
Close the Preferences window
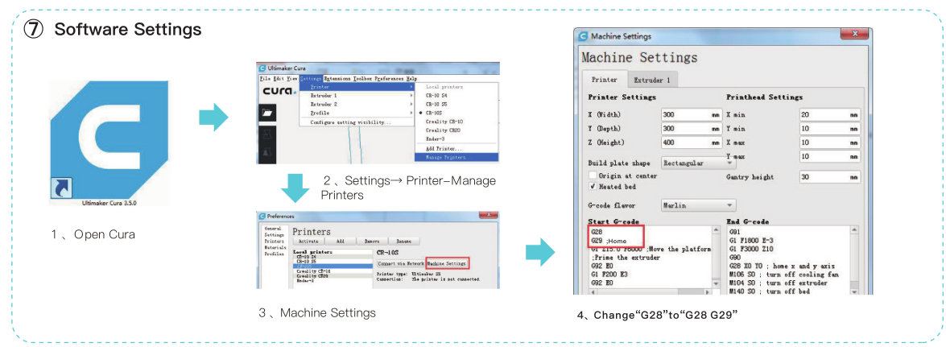(x=488, y=215)
